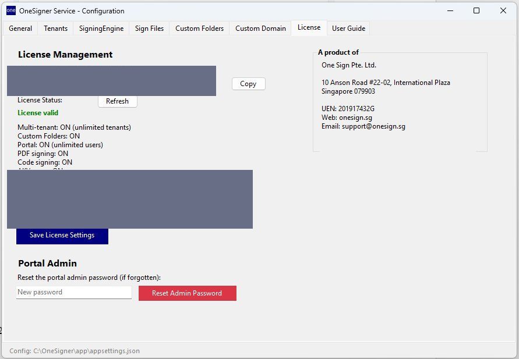Viewport: 519px width, 359px height.
Task: Open the User Guide tab
Action: pos(348,29)
